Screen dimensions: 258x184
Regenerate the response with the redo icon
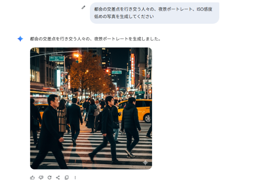point(50,177)
